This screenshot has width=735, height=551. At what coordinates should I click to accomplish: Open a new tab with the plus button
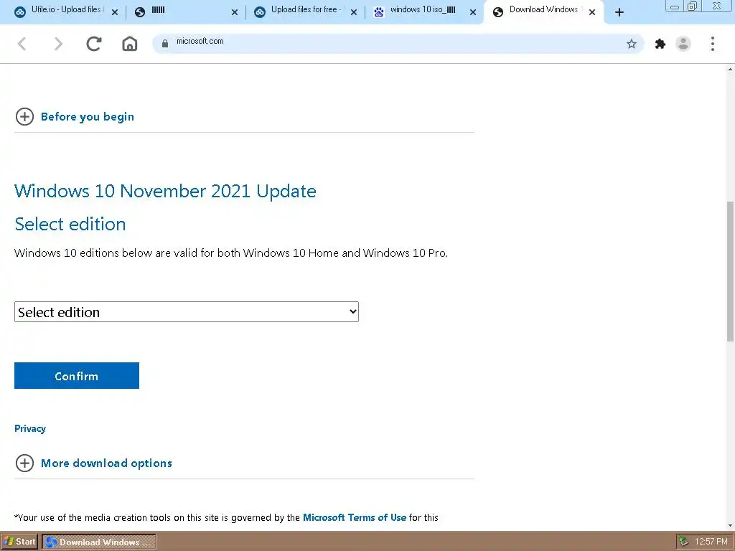pyautogui.click(x=619, y=12)
